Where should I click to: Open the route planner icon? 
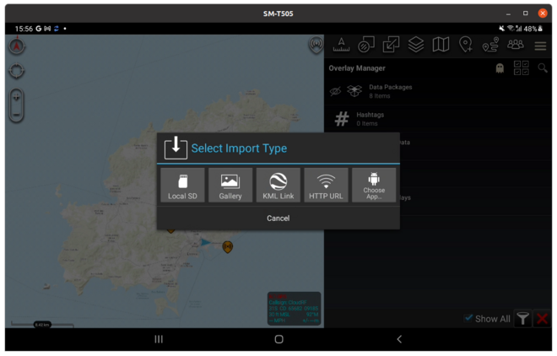[x=490, y=45]
